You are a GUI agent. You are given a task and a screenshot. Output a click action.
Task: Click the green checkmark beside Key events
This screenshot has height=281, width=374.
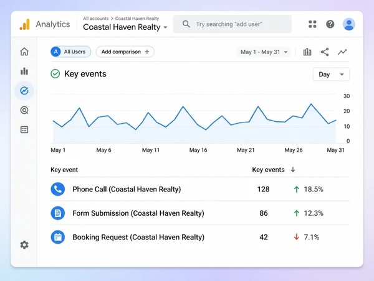pos(55,74)
